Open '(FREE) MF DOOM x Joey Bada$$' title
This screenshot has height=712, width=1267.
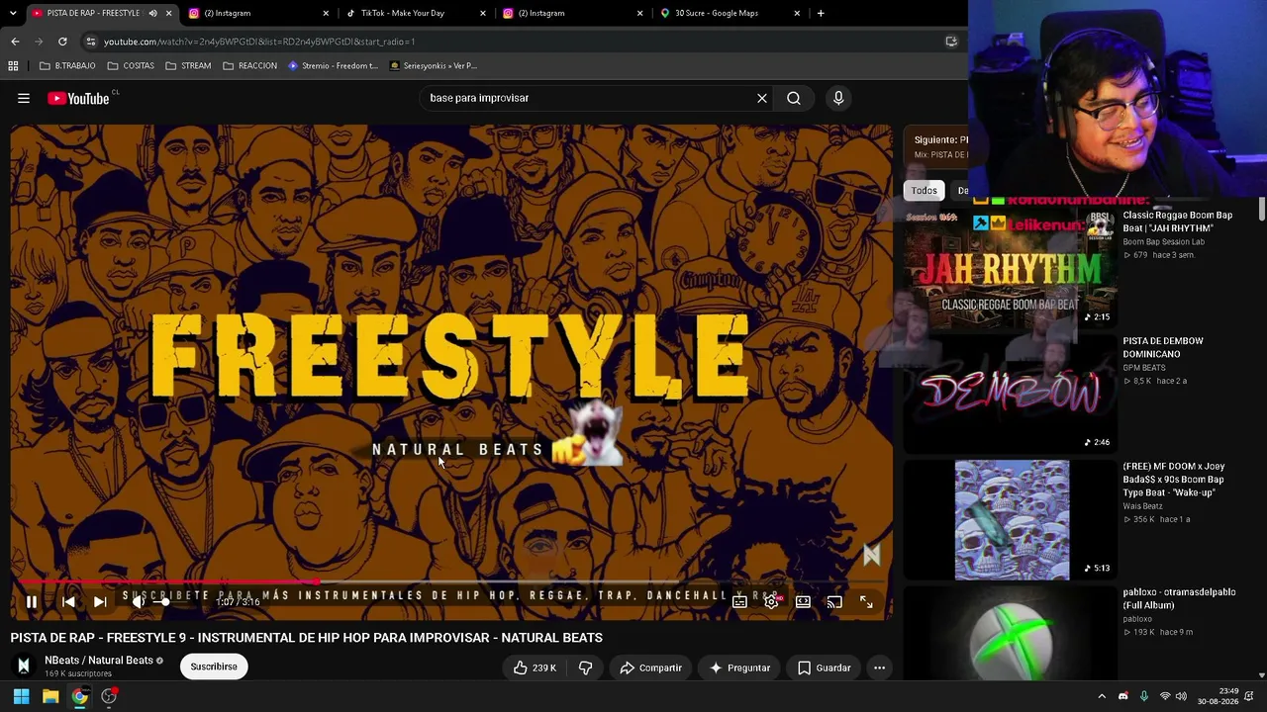pos(1174,480)
